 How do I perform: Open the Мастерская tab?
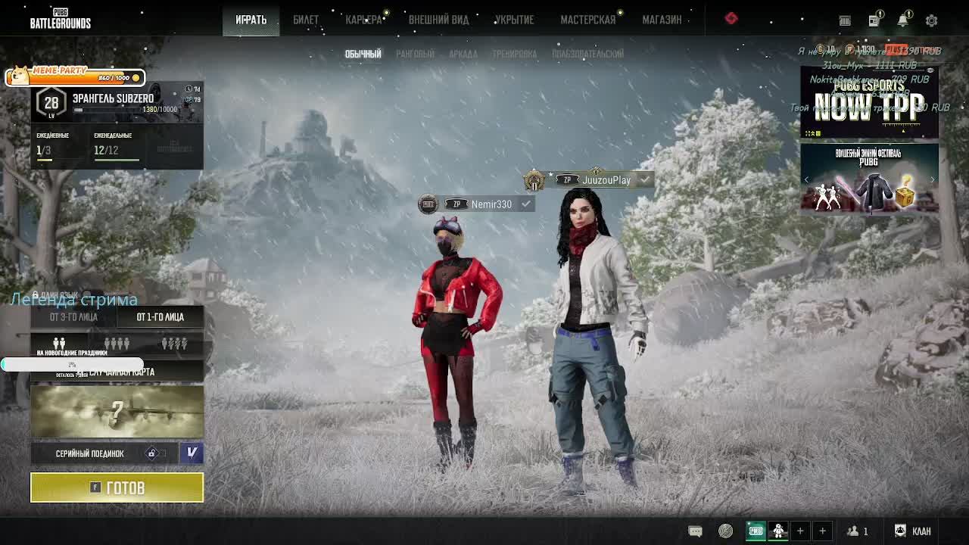pos(588,20)
